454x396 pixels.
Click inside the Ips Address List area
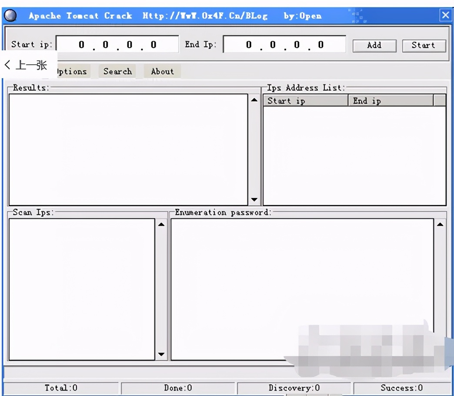[354, 155]
